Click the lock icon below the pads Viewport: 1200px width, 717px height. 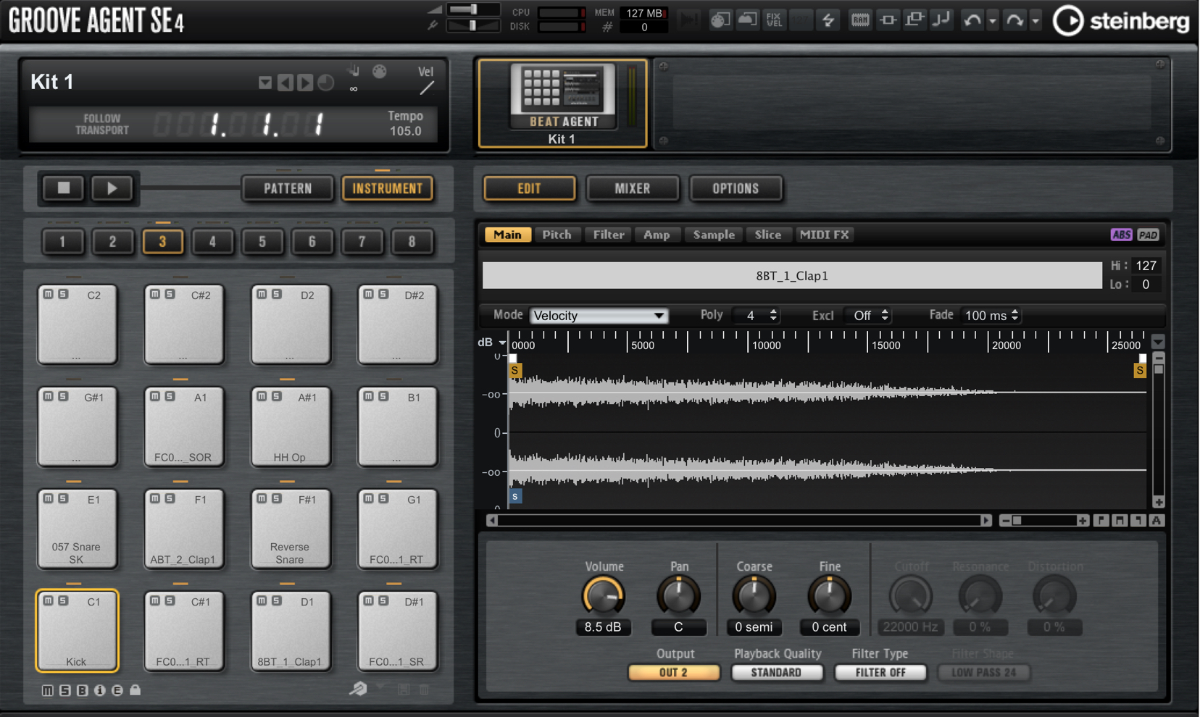135,690
